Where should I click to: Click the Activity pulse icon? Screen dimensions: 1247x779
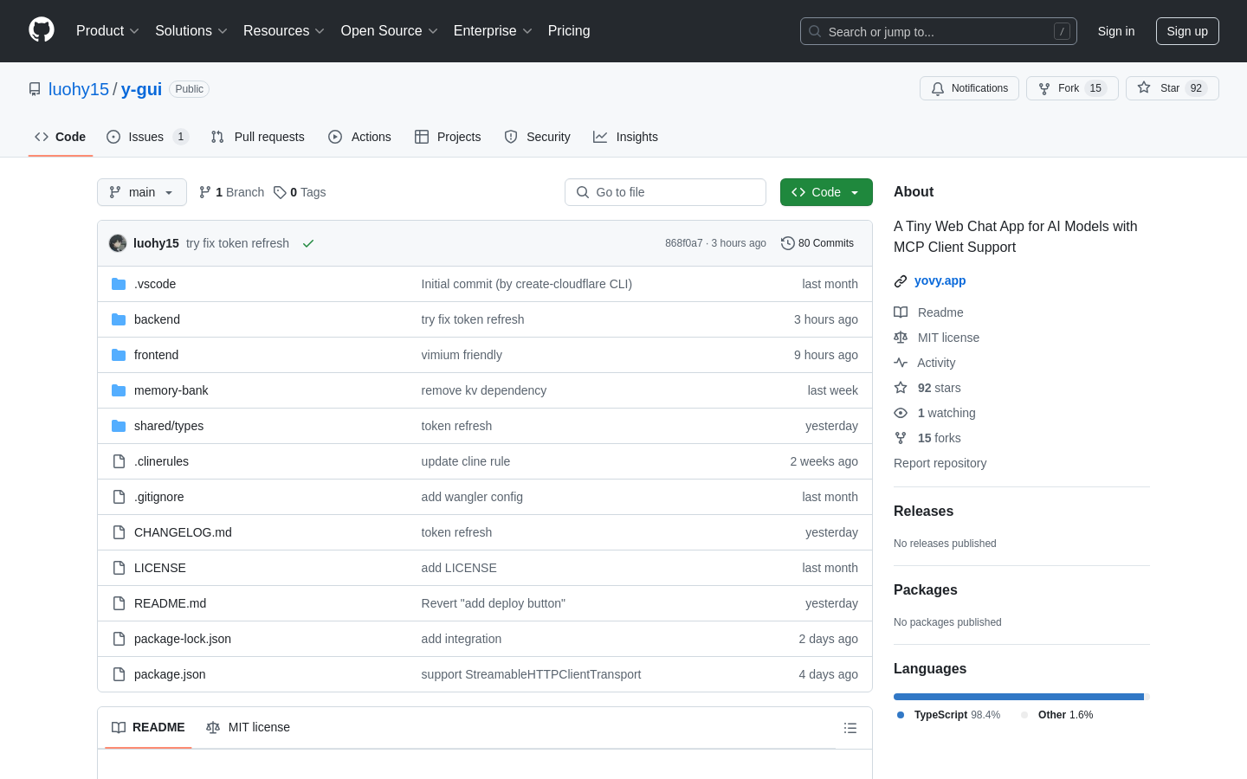(x=901, y=363)
